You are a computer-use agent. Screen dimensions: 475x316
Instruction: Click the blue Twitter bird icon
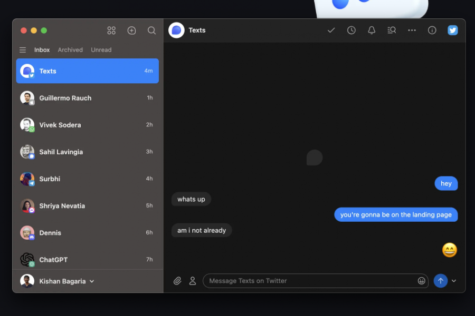453,30
